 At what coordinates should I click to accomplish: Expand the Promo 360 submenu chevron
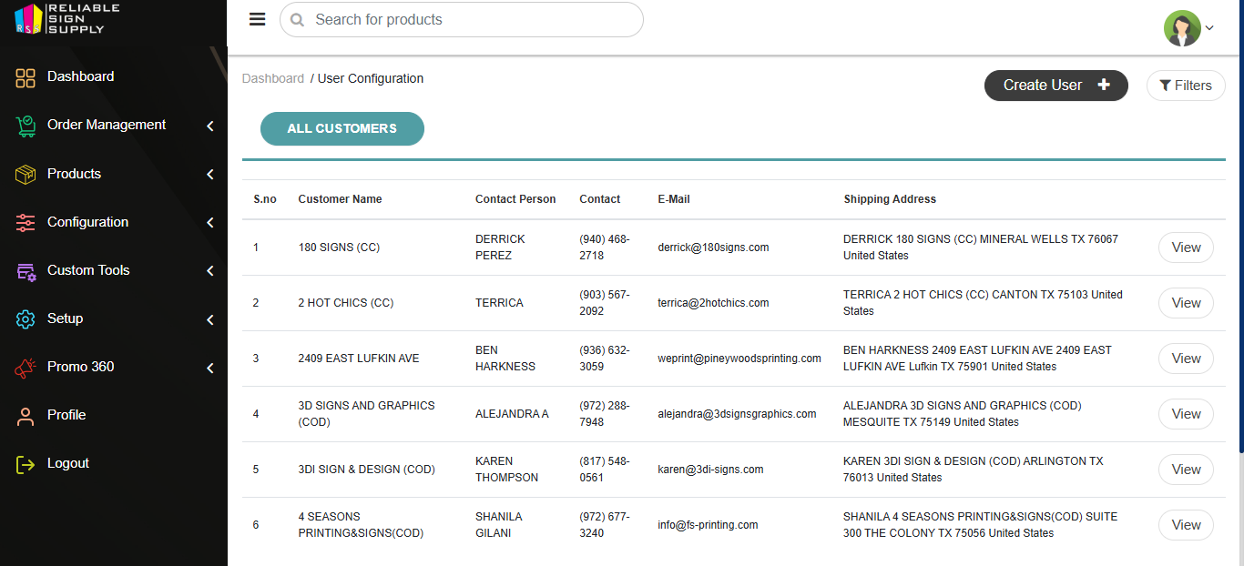coord(210,368)
